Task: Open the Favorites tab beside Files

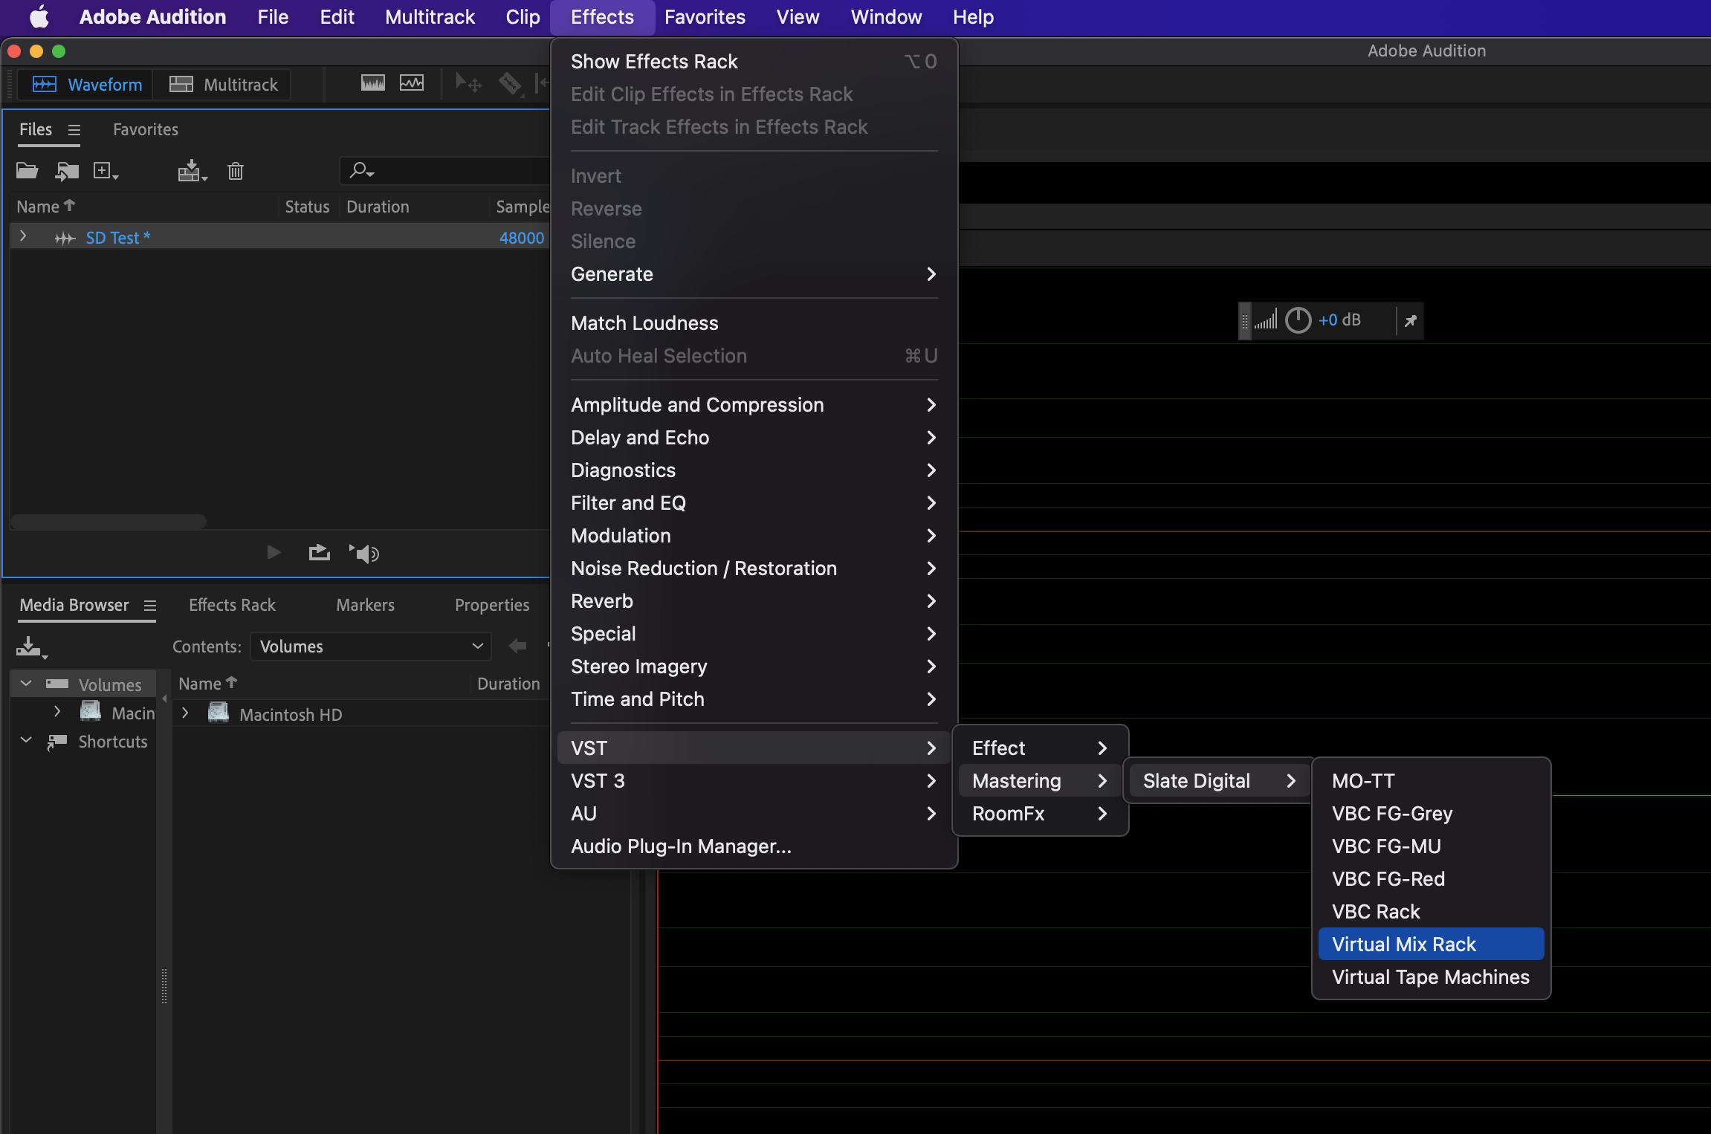Action: point(146,129)
